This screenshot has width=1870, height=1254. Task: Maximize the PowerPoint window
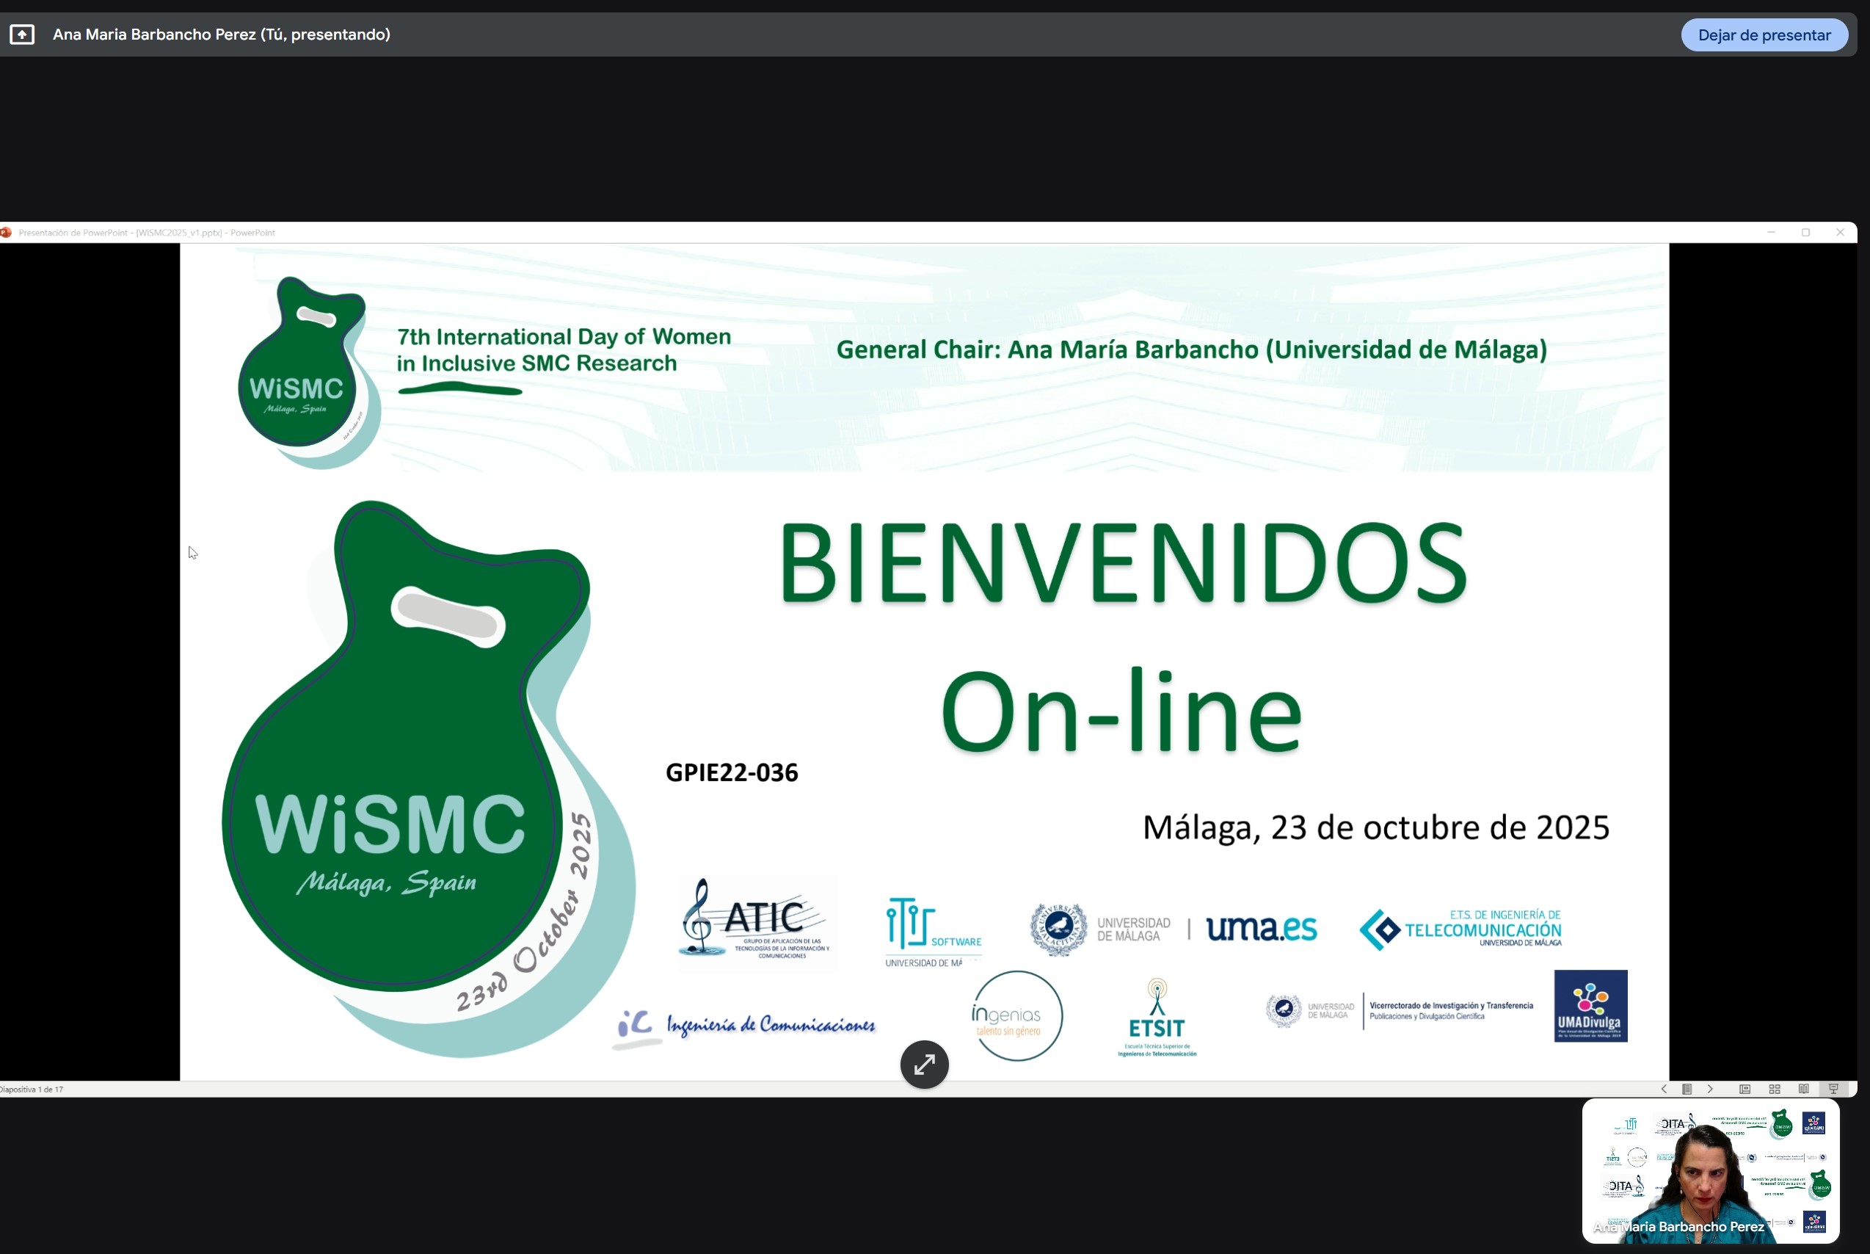1805,233
